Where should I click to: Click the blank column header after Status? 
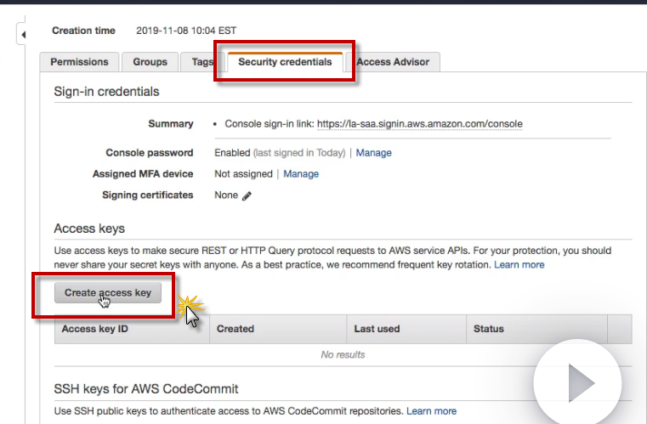click(x=620, y=329)
